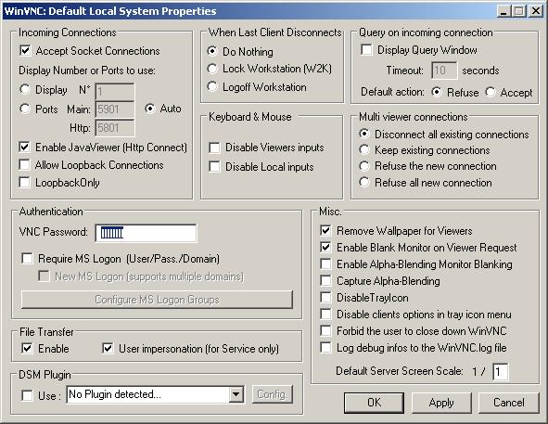
Task: Select the Display number radio button
Action: click(25, 90)
